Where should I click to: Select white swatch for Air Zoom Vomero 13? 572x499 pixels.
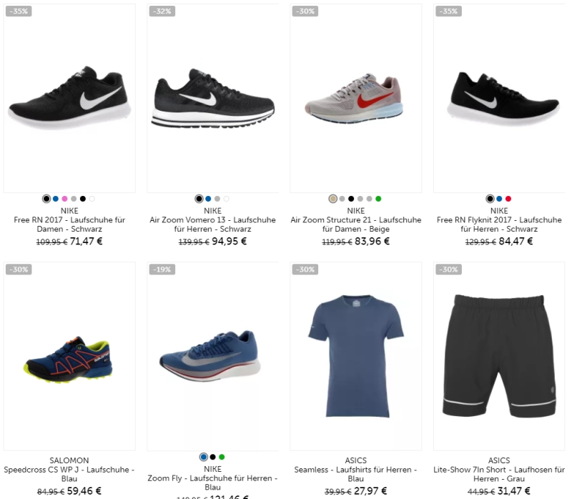click(226, 199)
